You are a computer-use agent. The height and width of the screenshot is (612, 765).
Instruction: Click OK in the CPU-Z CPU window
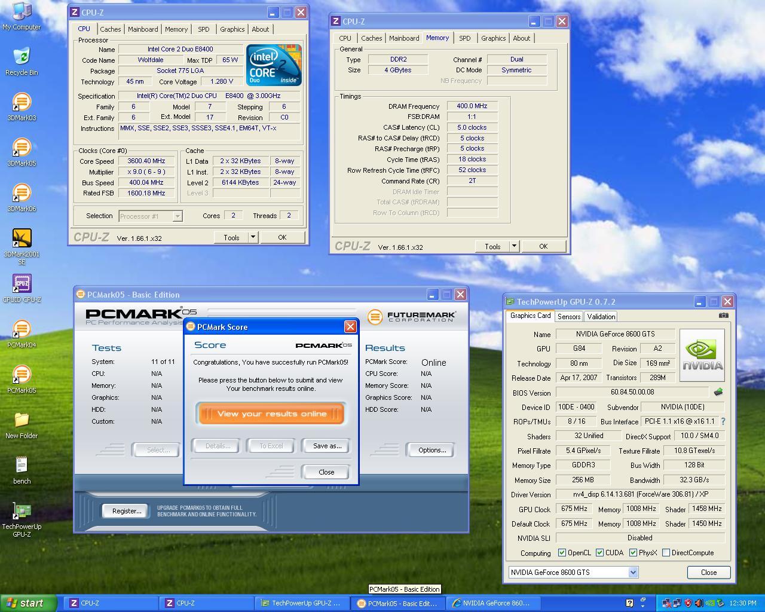coord(282,237)
